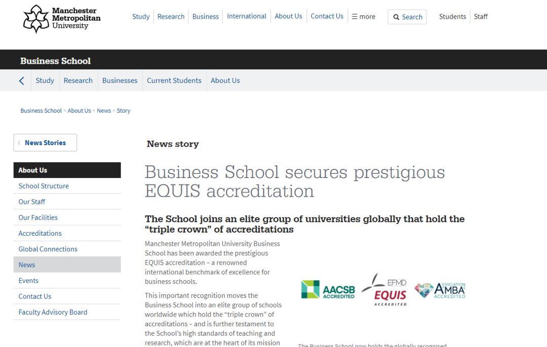Click the Business School header title
This screenshot has width=547, height=347.
pyautogui.click(x=56, y=61)
